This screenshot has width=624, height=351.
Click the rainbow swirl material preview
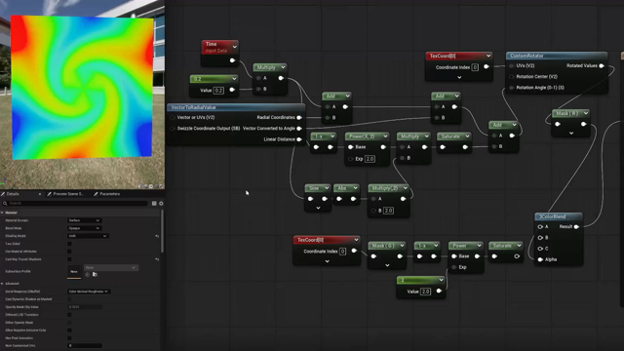point(82,88)
